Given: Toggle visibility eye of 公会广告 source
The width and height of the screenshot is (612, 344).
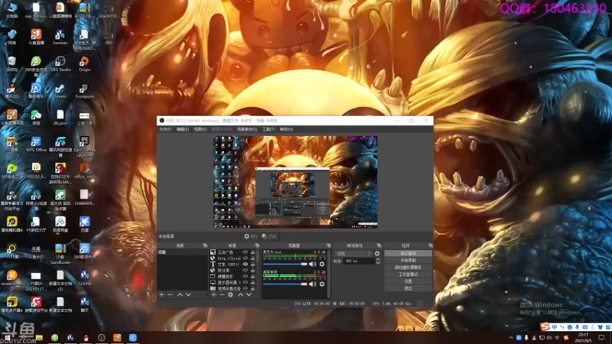Looking at the screenshot, I should 246,252.
